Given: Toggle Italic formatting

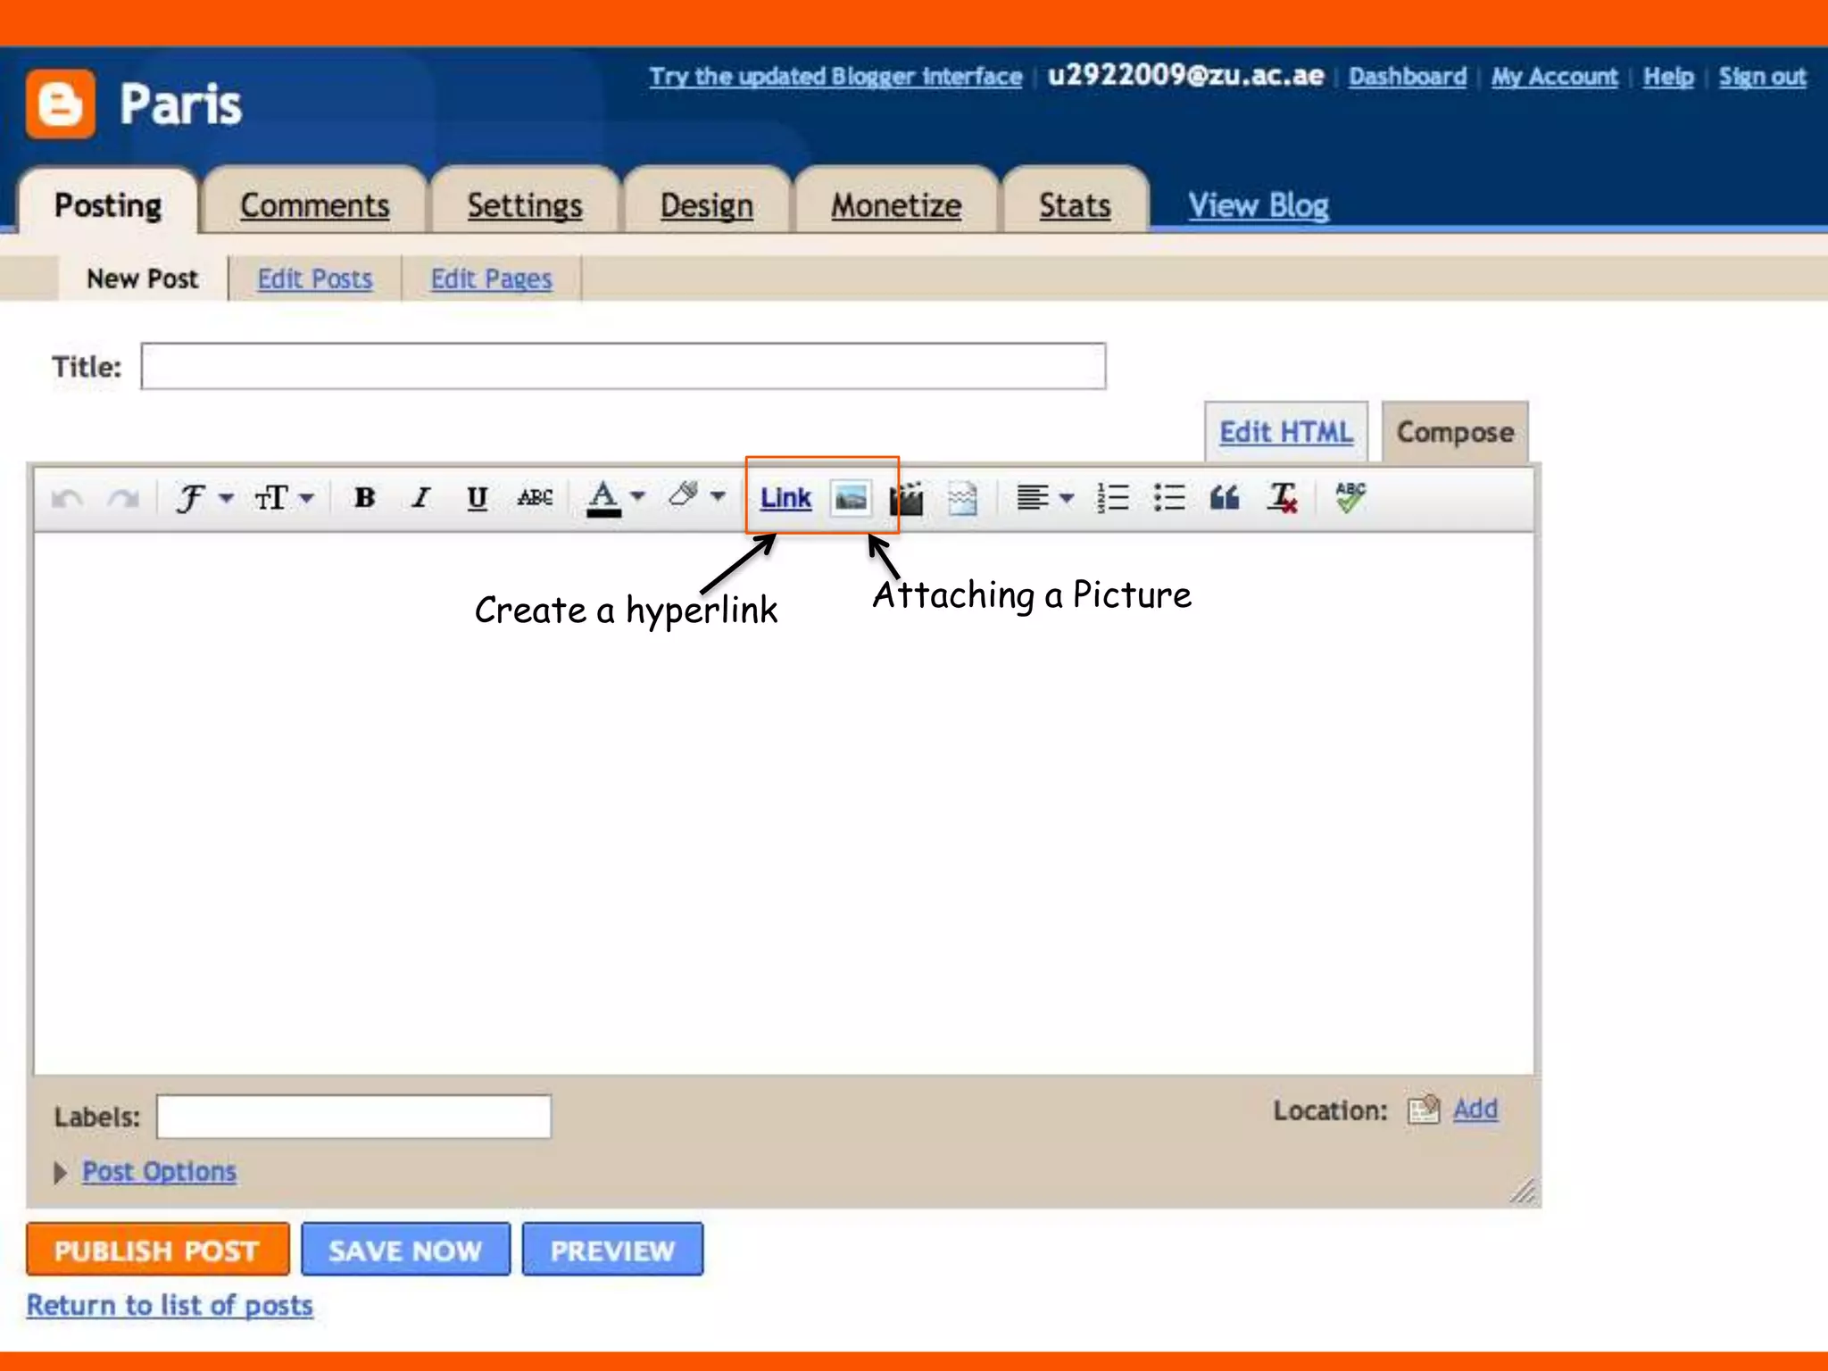Looking at the screenshot, I should [420, 498].
